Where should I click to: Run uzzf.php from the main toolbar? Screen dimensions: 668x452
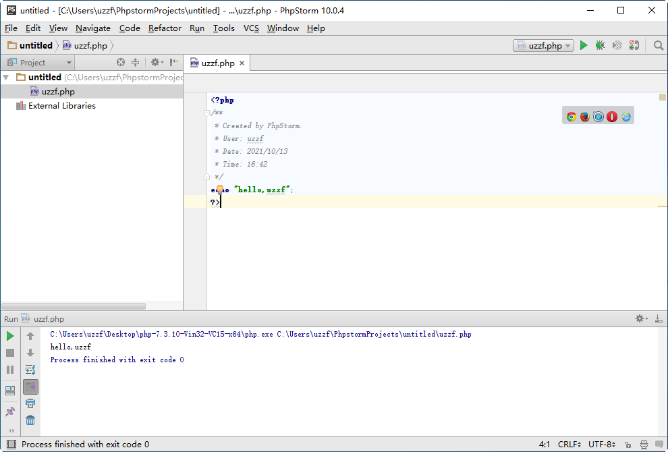coord(584,45)
